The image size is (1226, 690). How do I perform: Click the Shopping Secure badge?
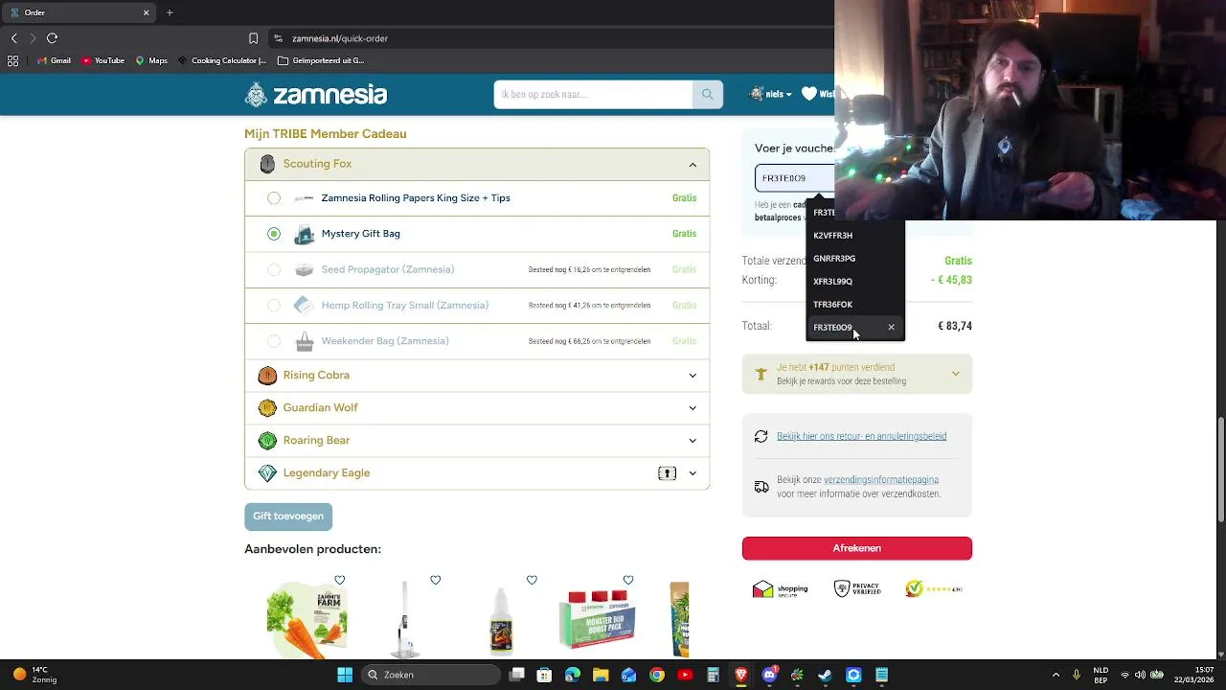[x=781, y=589]
